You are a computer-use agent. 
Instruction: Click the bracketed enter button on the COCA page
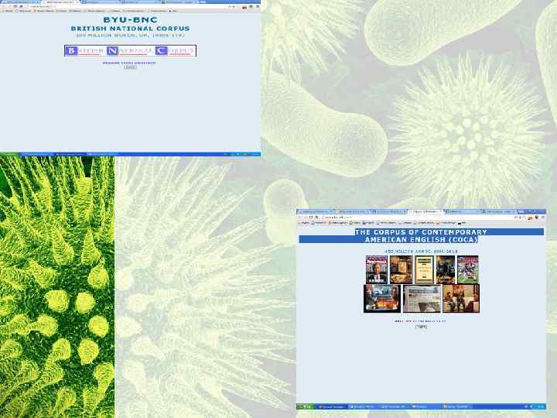pos(422,327)
